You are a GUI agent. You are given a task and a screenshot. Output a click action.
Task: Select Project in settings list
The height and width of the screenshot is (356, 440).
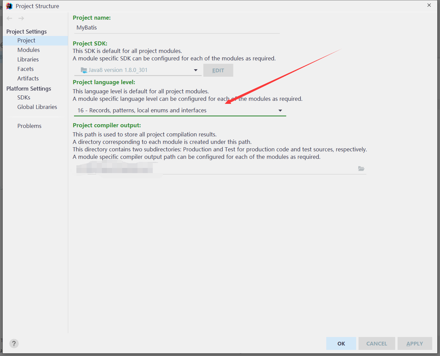click(x=35, y=40)
